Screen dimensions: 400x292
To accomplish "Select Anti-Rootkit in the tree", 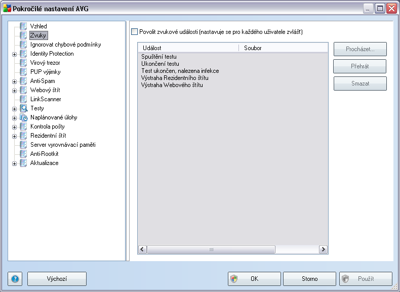I will point(44,154).
